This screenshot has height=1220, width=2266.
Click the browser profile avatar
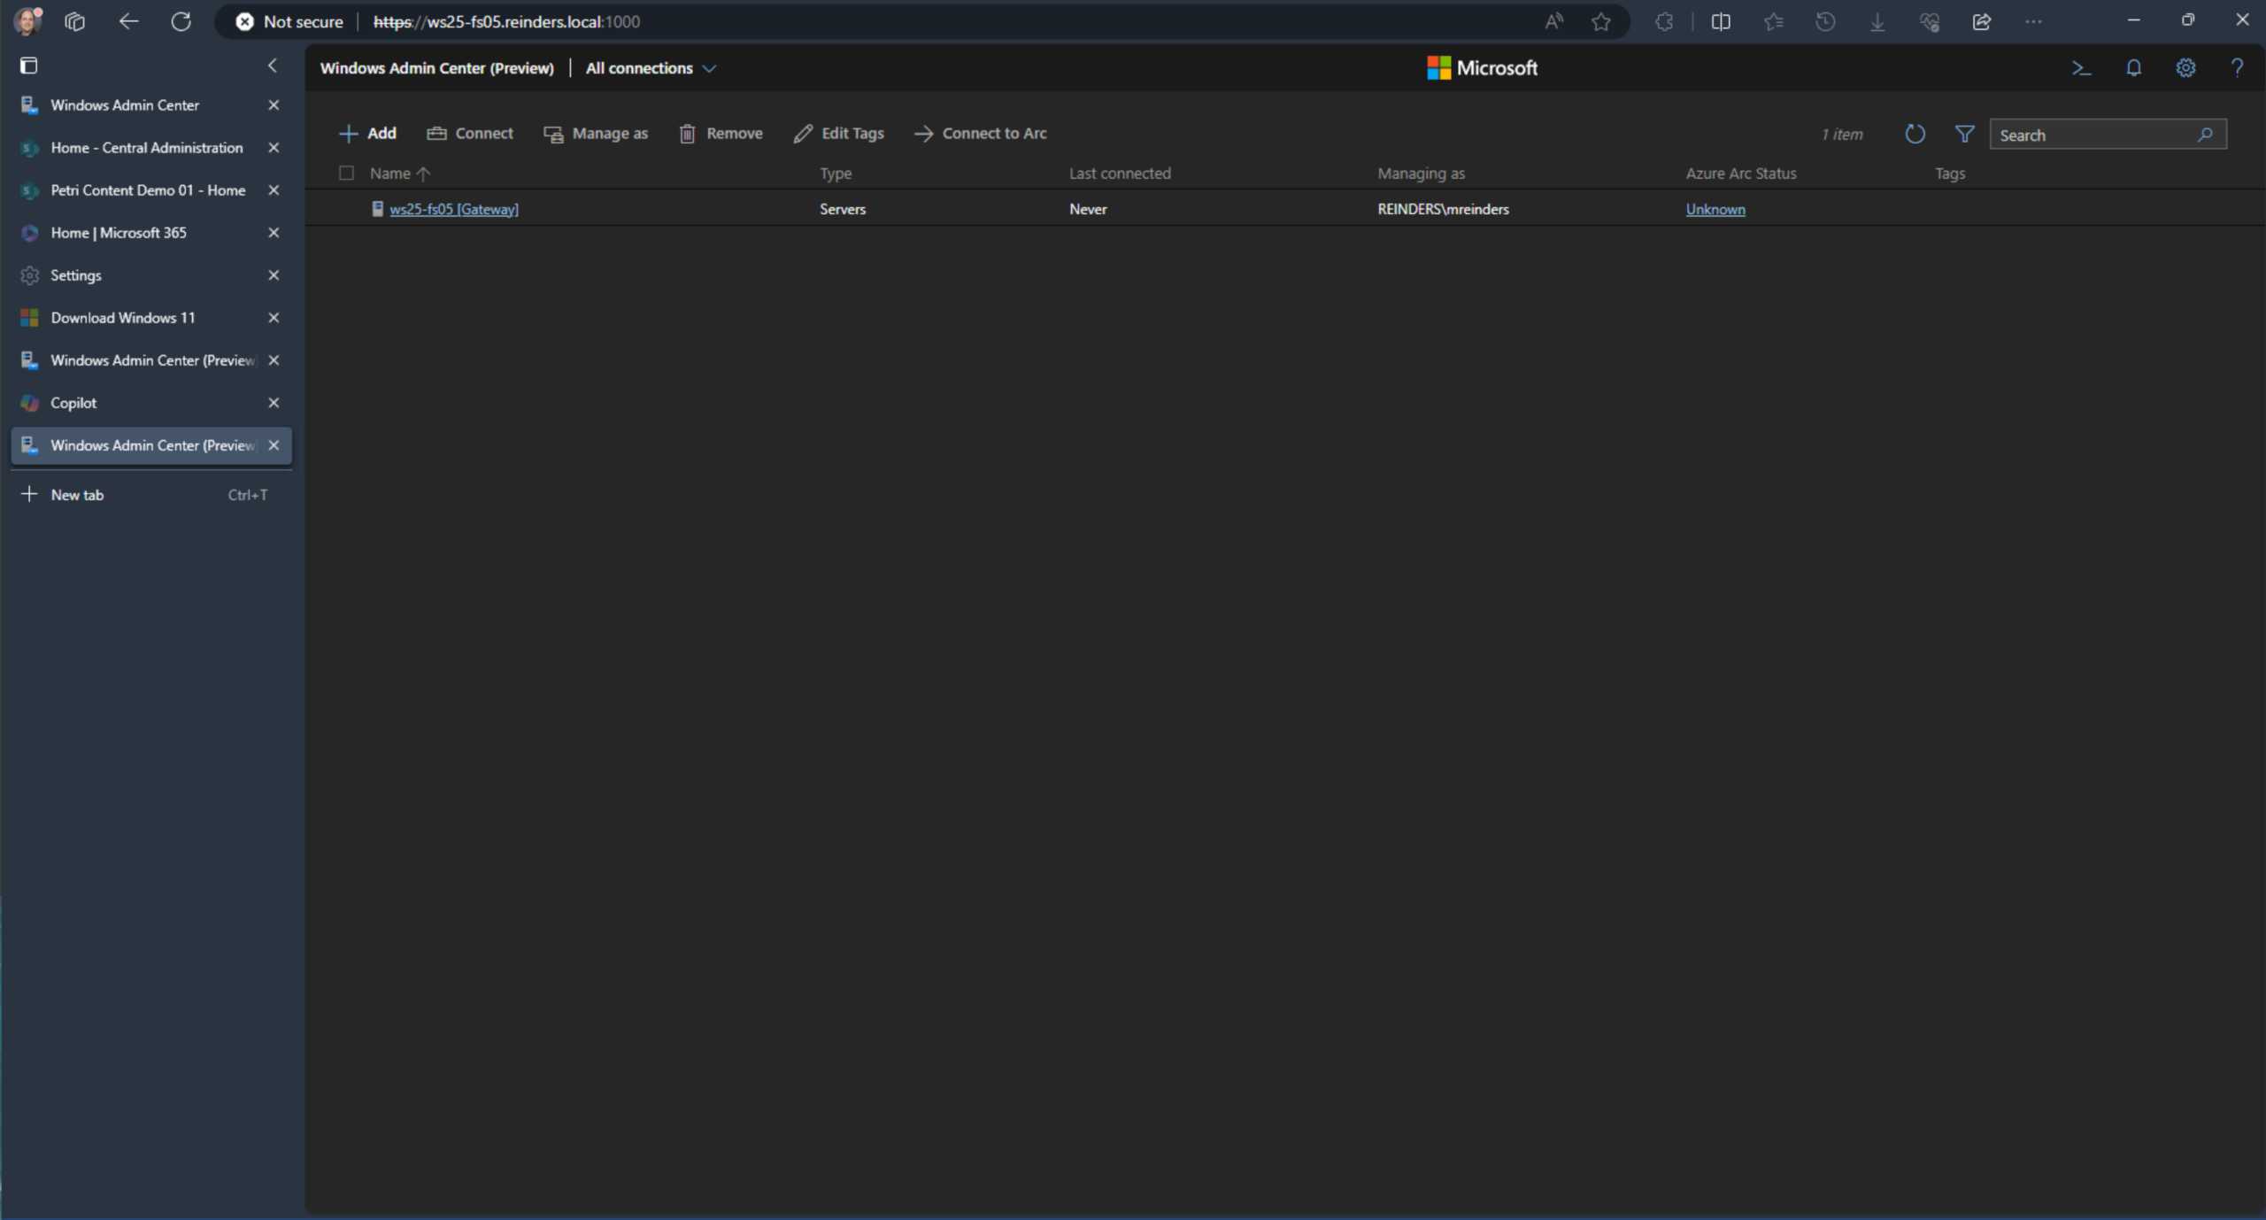pos(27,21)
